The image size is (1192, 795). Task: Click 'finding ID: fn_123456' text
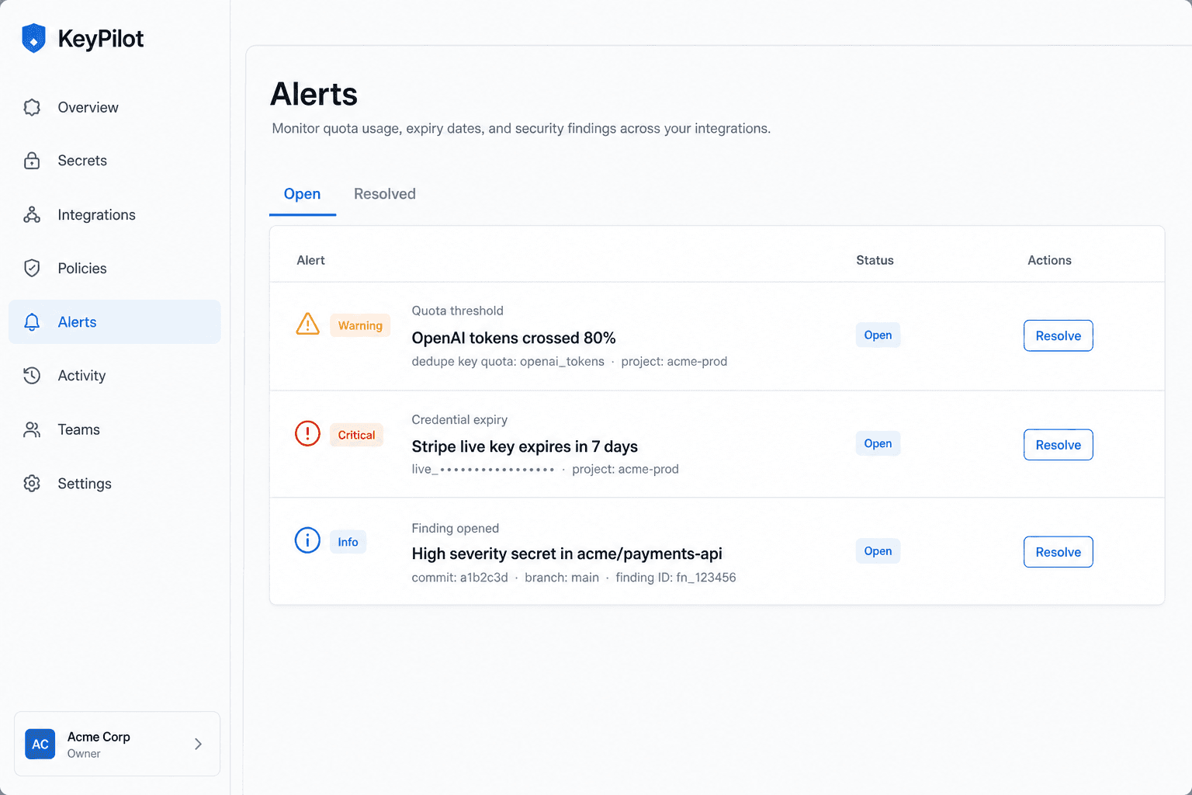[676, 578]
